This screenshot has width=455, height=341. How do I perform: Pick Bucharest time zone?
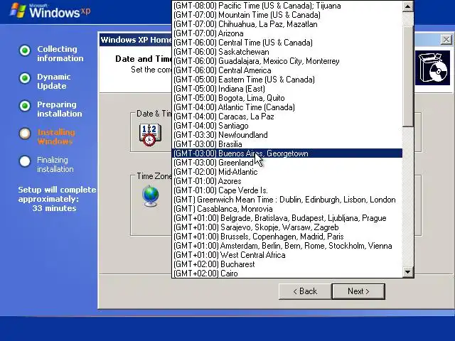287,264
